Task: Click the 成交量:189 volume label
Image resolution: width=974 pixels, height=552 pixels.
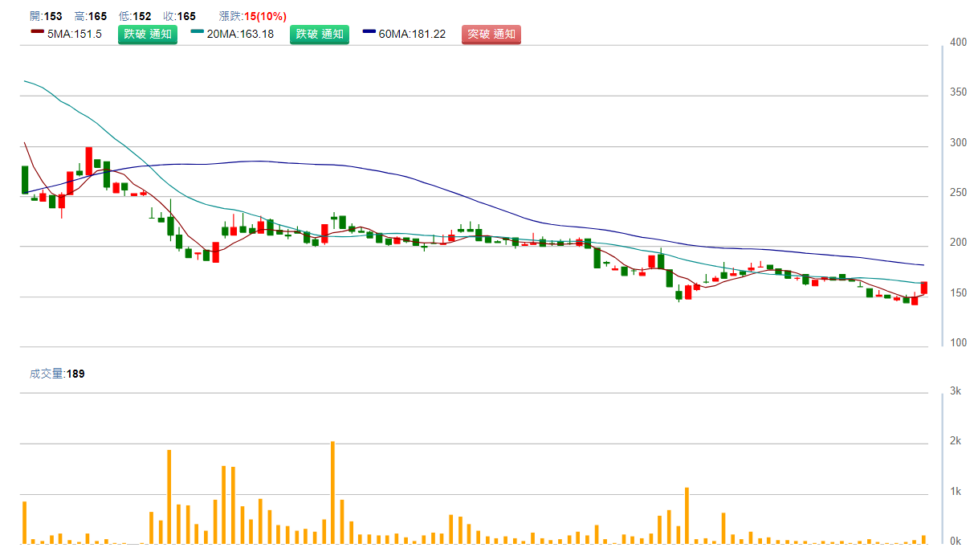Action: pos(57,374)
